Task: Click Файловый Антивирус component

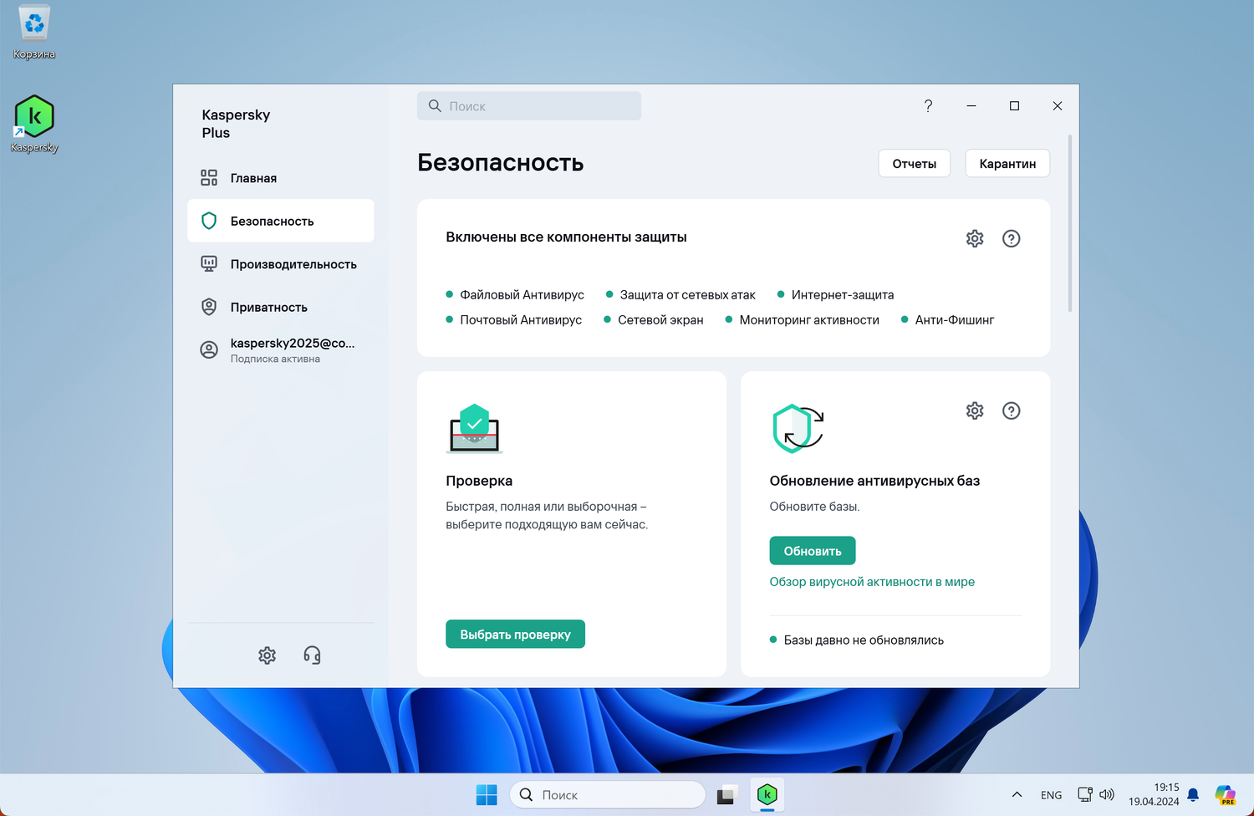Action: point(515,294)
